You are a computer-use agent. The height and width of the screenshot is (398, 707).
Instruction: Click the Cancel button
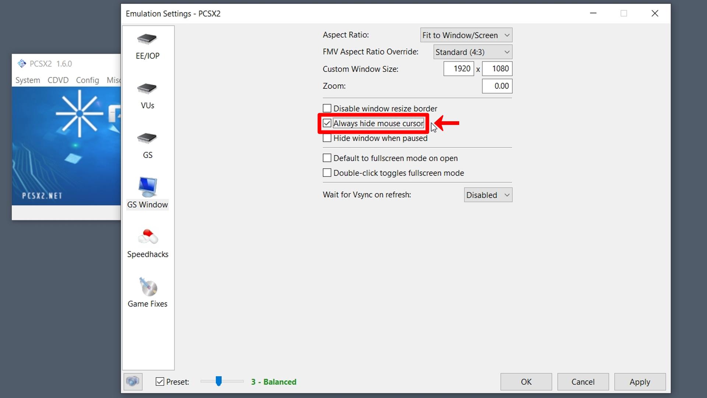(583, 382)
